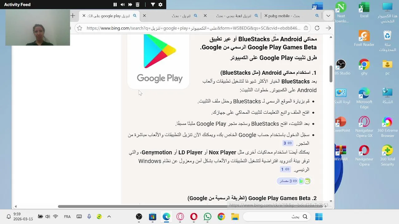This screenshot has width=399, height=224.
Task: Switch the FRA input language
Action: click(67, 217)
